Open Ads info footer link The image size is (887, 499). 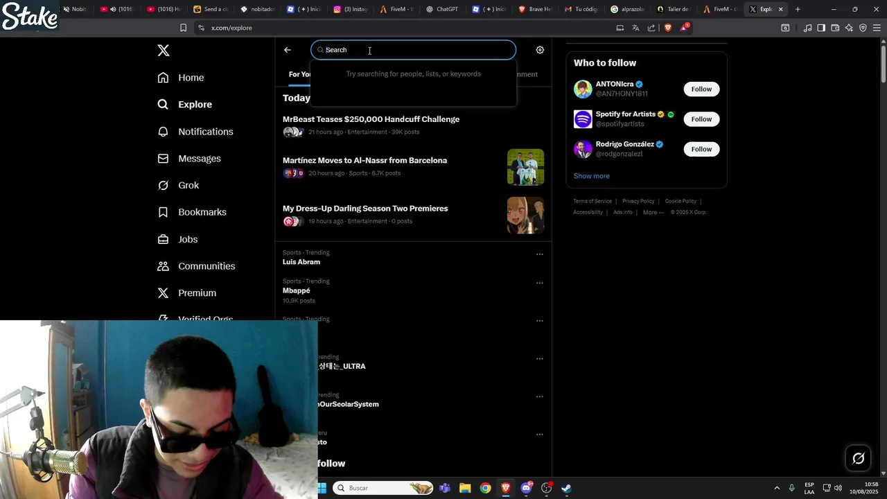coord(623,212)
